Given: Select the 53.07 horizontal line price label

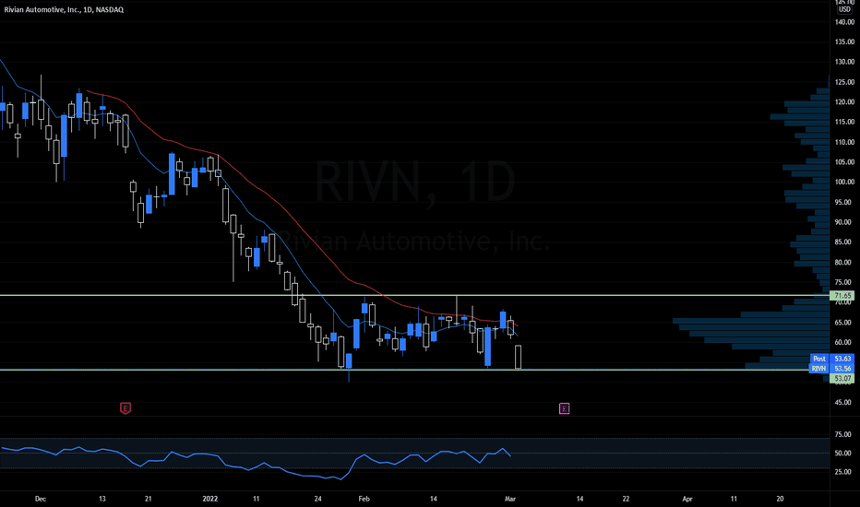Looking at the screenshot, I should pos(842,378).
